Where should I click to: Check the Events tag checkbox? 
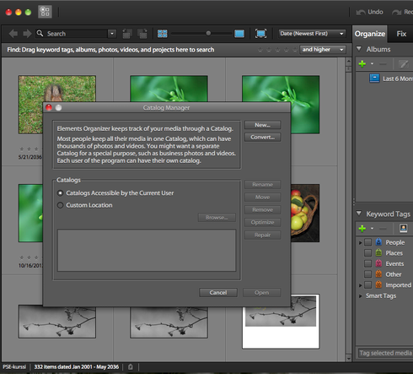[367, 263]
